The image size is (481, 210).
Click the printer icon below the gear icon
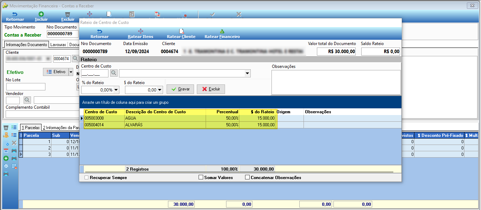[x=6, y=174]
